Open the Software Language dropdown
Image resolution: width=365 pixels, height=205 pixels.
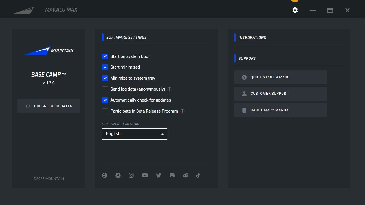pos(135,134)
